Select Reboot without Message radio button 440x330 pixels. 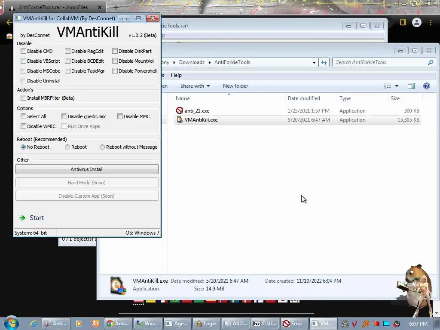pos(102,147)
